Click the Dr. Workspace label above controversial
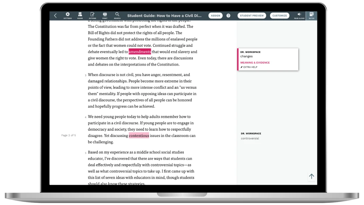 tap(251, 133)
